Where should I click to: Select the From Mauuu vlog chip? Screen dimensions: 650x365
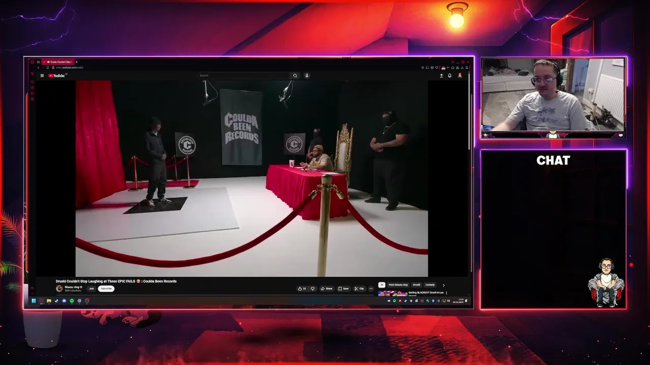[398, 285]
